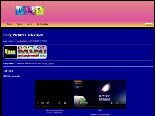155x116 pixels.
Task: Open a Random Page
Action: (42, 24)
